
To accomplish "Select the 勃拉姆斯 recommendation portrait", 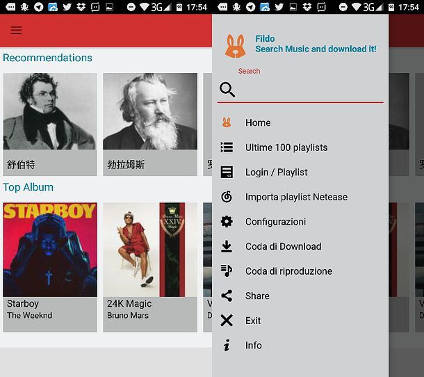I will pyautogui.click(x=150, y=112).
